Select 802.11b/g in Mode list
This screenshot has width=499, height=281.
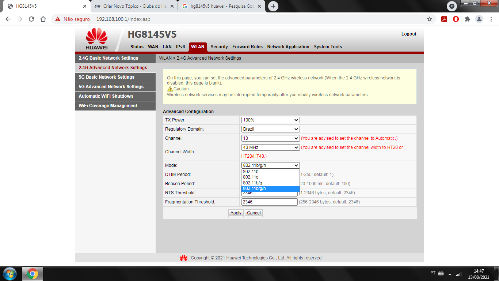point(270,183)
